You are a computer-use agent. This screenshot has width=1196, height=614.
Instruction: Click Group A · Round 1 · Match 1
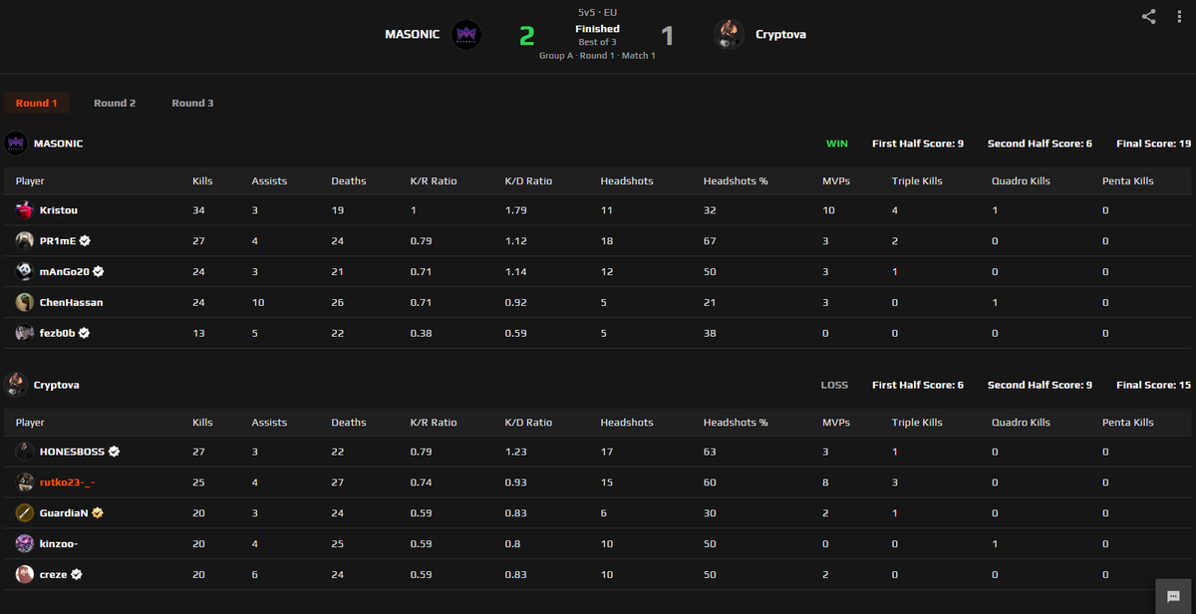coord(597,56)
